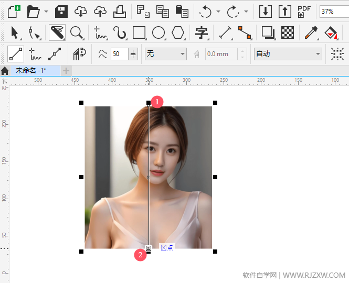The height and width of the screenshot is (283, 349).
Task: Click the top-right selection handle
Action: coord(215,103)
